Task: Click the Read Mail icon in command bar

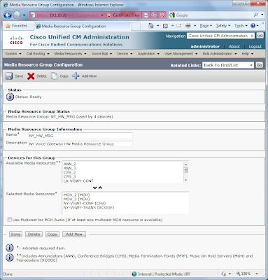Action: point(179,26)
